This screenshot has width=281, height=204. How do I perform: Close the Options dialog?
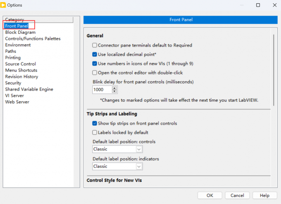click(274, 5)
